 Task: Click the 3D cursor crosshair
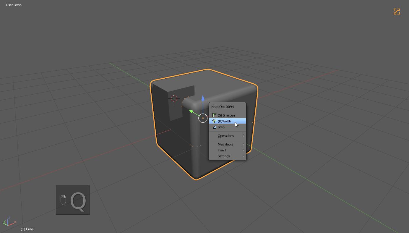click(174, 98)
